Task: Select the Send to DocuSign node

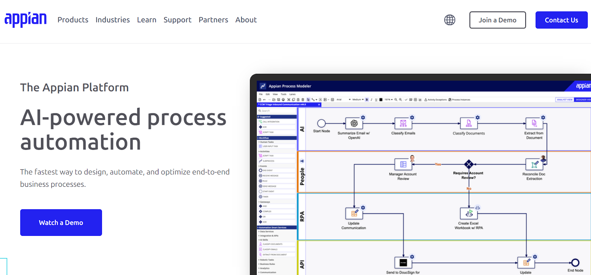Action: 403,262
